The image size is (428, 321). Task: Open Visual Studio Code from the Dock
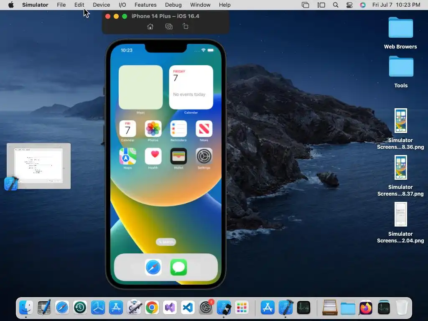tap(188, 308)
